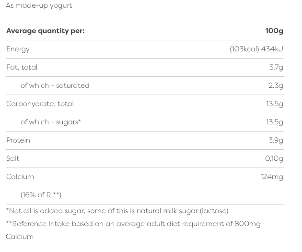Click the lactose footnote about added sugar
Screen dimensions: 302x252
click(118, 211)
